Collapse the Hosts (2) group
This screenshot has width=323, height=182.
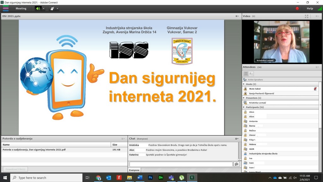tap(244, 84)
